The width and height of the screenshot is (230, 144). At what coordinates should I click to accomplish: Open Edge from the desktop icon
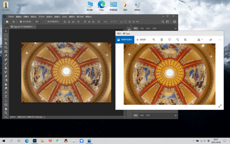point(101,6)
